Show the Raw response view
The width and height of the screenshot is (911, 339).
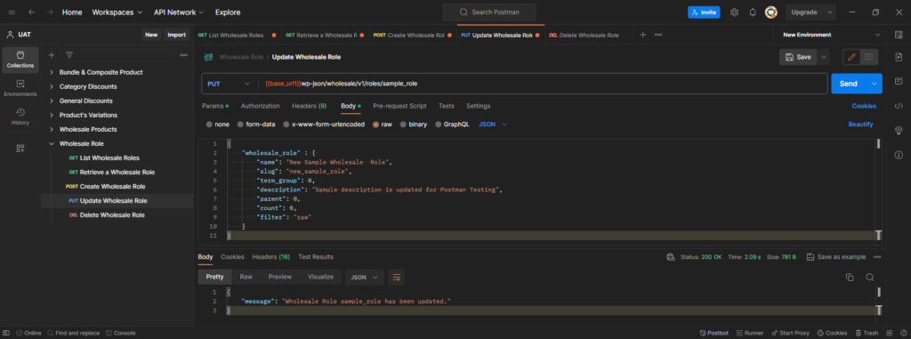(246, 277)
